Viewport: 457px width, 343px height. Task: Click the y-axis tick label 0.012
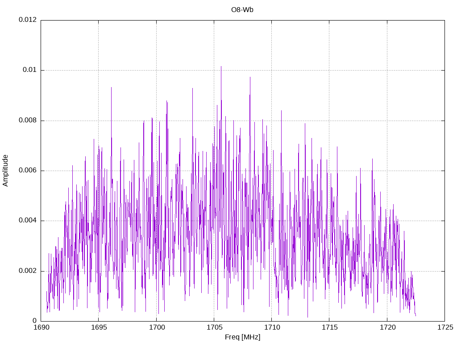(28, 20)
